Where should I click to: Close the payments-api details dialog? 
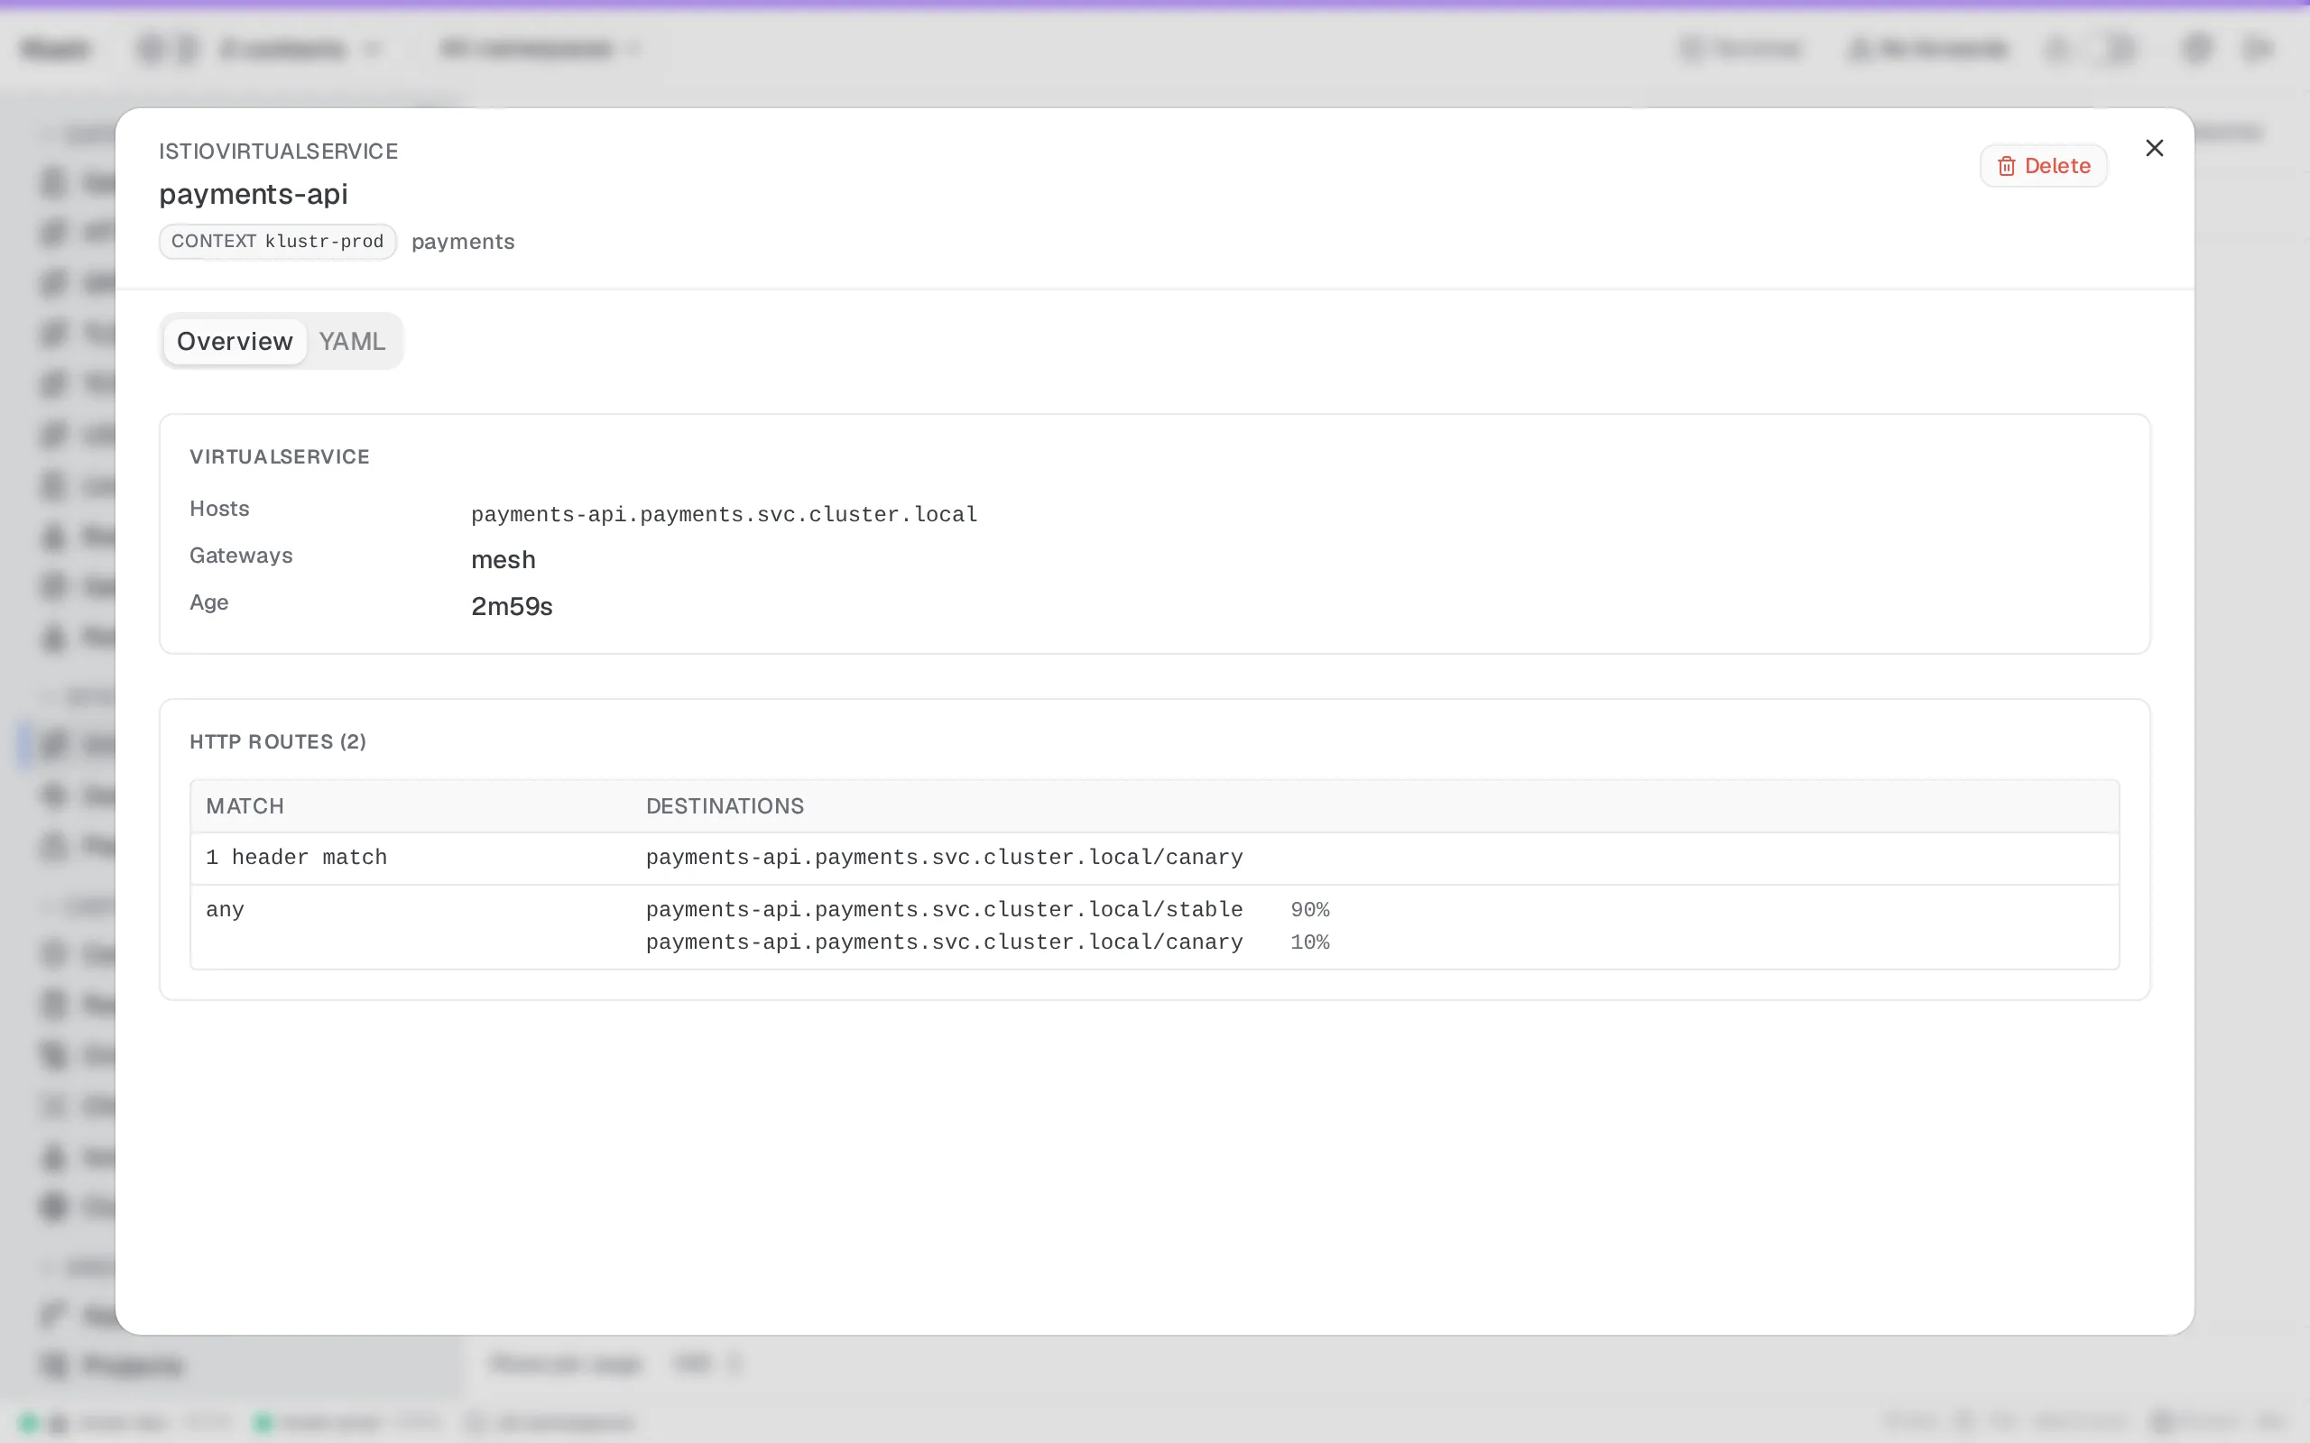(2155, 148)
